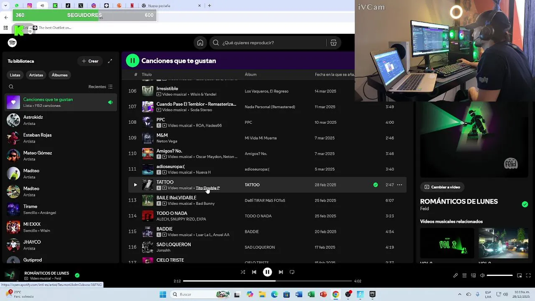Skip to previous track
535x301 pixels.
tap(254, 272)
